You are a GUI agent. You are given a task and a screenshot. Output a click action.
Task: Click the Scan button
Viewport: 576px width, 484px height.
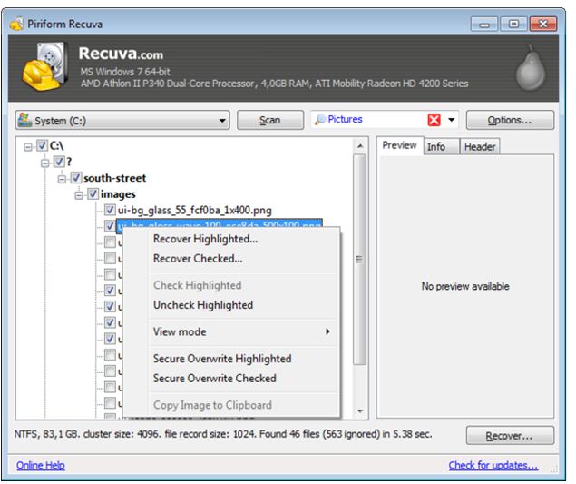pos(270,120)
